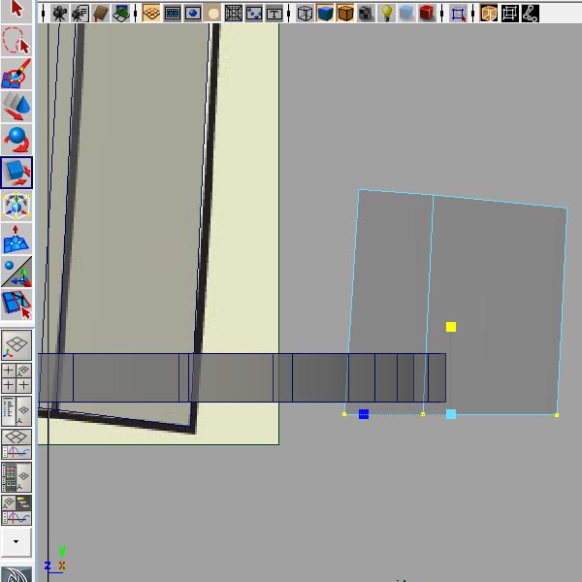This screenshot has width=582, height=582.
Task: Open perspective over Graph Editor layout
Action: (x=16, y=444)
